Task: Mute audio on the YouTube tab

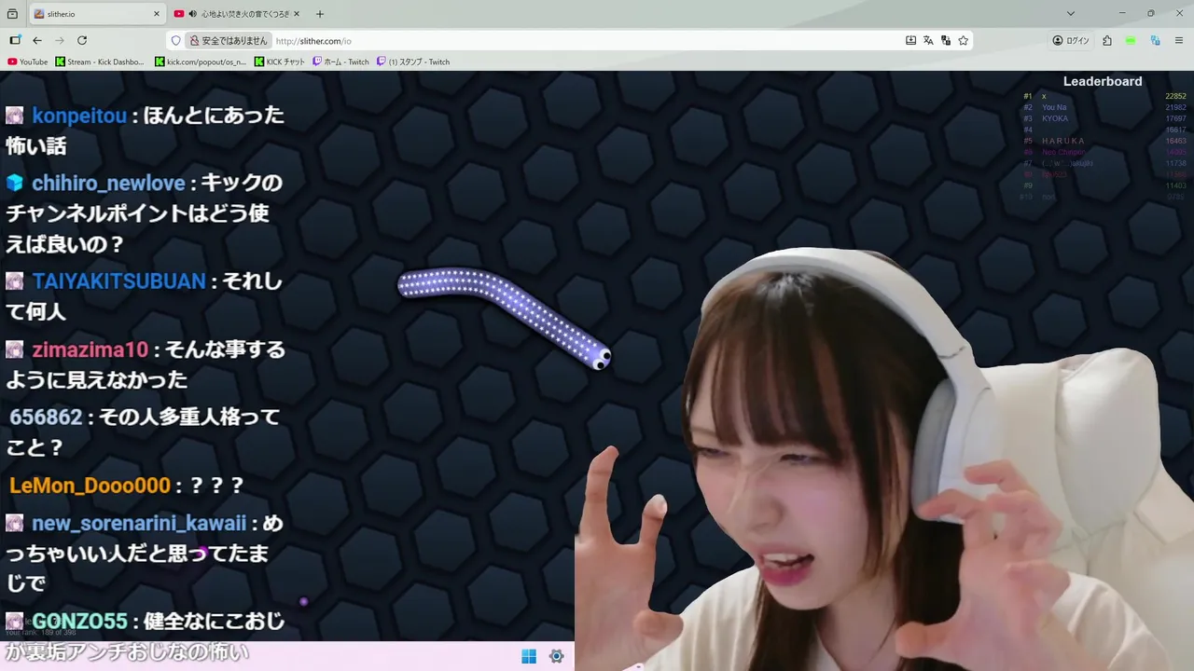Action: coord(193,14)
